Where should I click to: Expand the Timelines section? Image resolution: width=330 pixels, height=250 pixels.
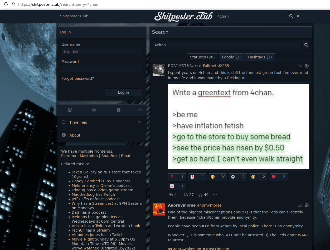(x=102, y=122)
